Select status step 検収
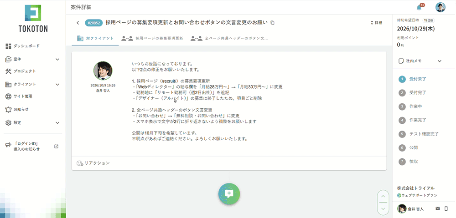The height and width of the screenshot is (218, 456). pos(408,162)
